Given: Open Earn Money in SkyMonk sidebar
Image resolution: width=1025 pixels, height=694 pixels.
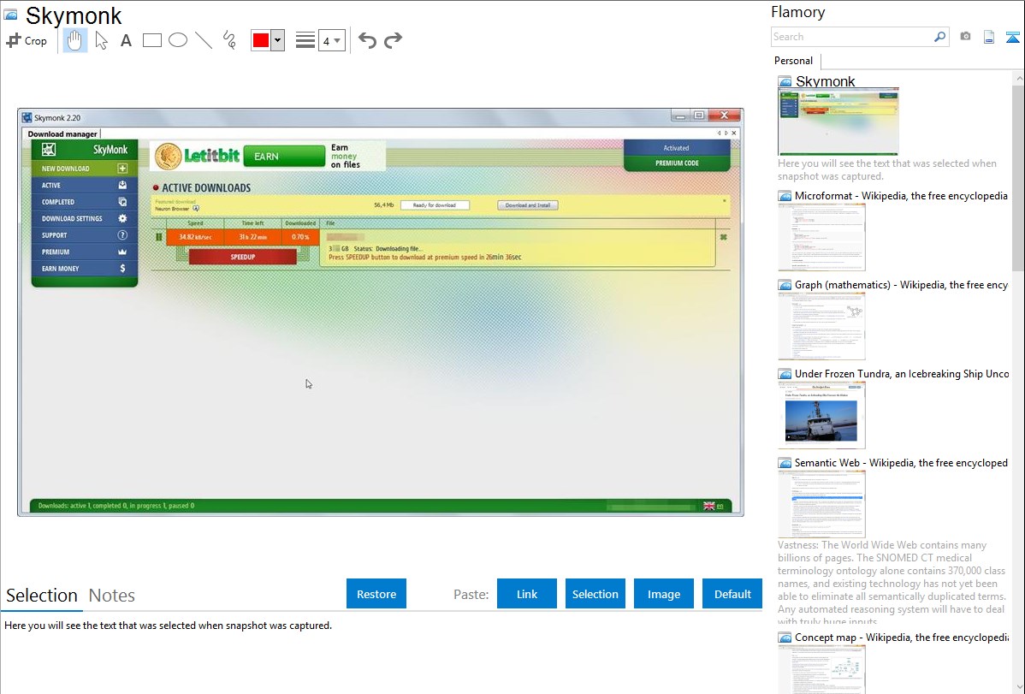Looking at the screenshot, I should tap(85, 269).
